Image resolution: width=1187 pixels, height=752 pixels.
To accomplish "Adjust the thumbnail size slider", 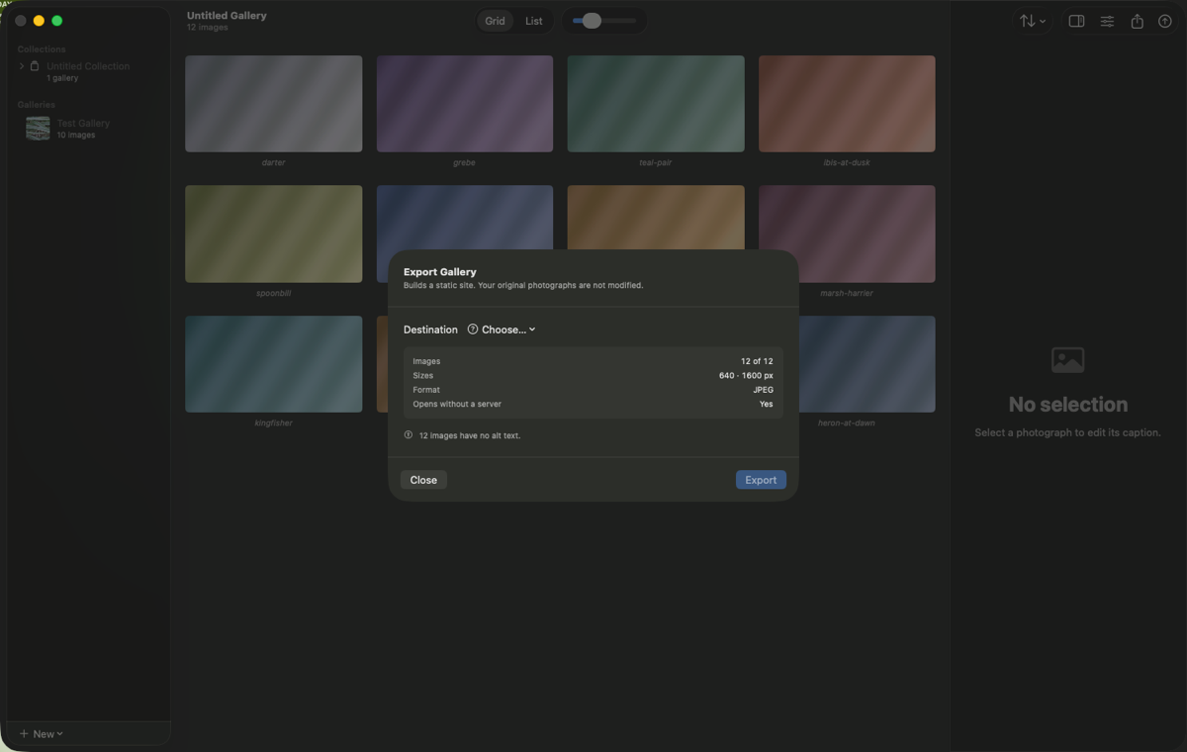I will (604, 21).
